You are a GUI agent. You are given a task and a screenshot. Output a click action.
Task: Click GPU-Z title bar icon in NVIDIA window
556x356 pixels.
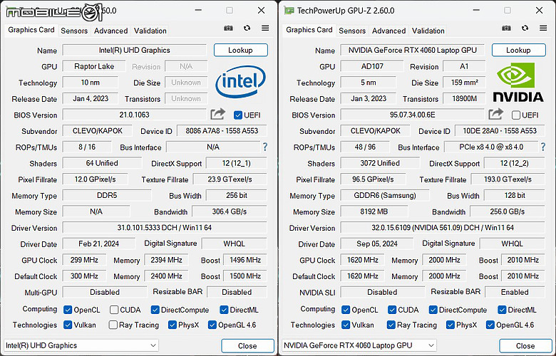(289, 11)
